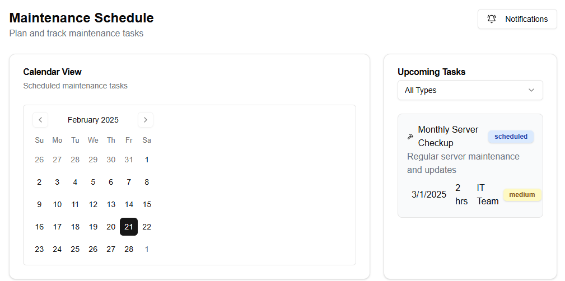Viewport: 565px width, 281px height.
Task: Pick Saturday February 22 in calendar
Action: pos(147,227)
